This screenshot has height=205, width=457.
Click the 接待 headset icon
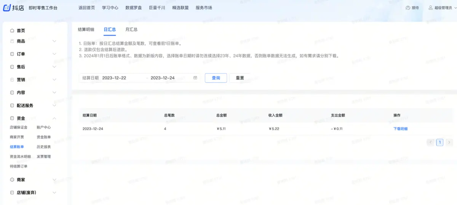(x=408, y=8)
